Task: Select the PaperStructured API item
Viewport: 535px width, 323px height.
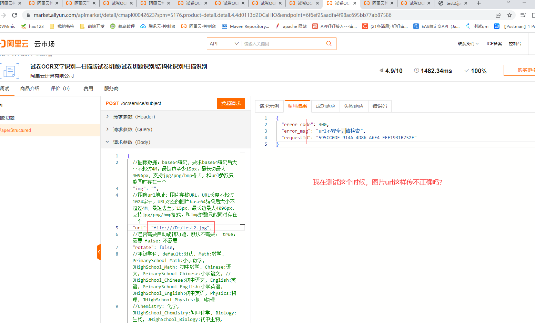Action: click(50, 130)
